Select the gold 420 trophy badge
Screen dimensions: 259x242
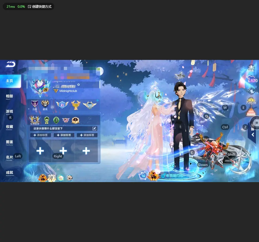(x=76, y=105)
